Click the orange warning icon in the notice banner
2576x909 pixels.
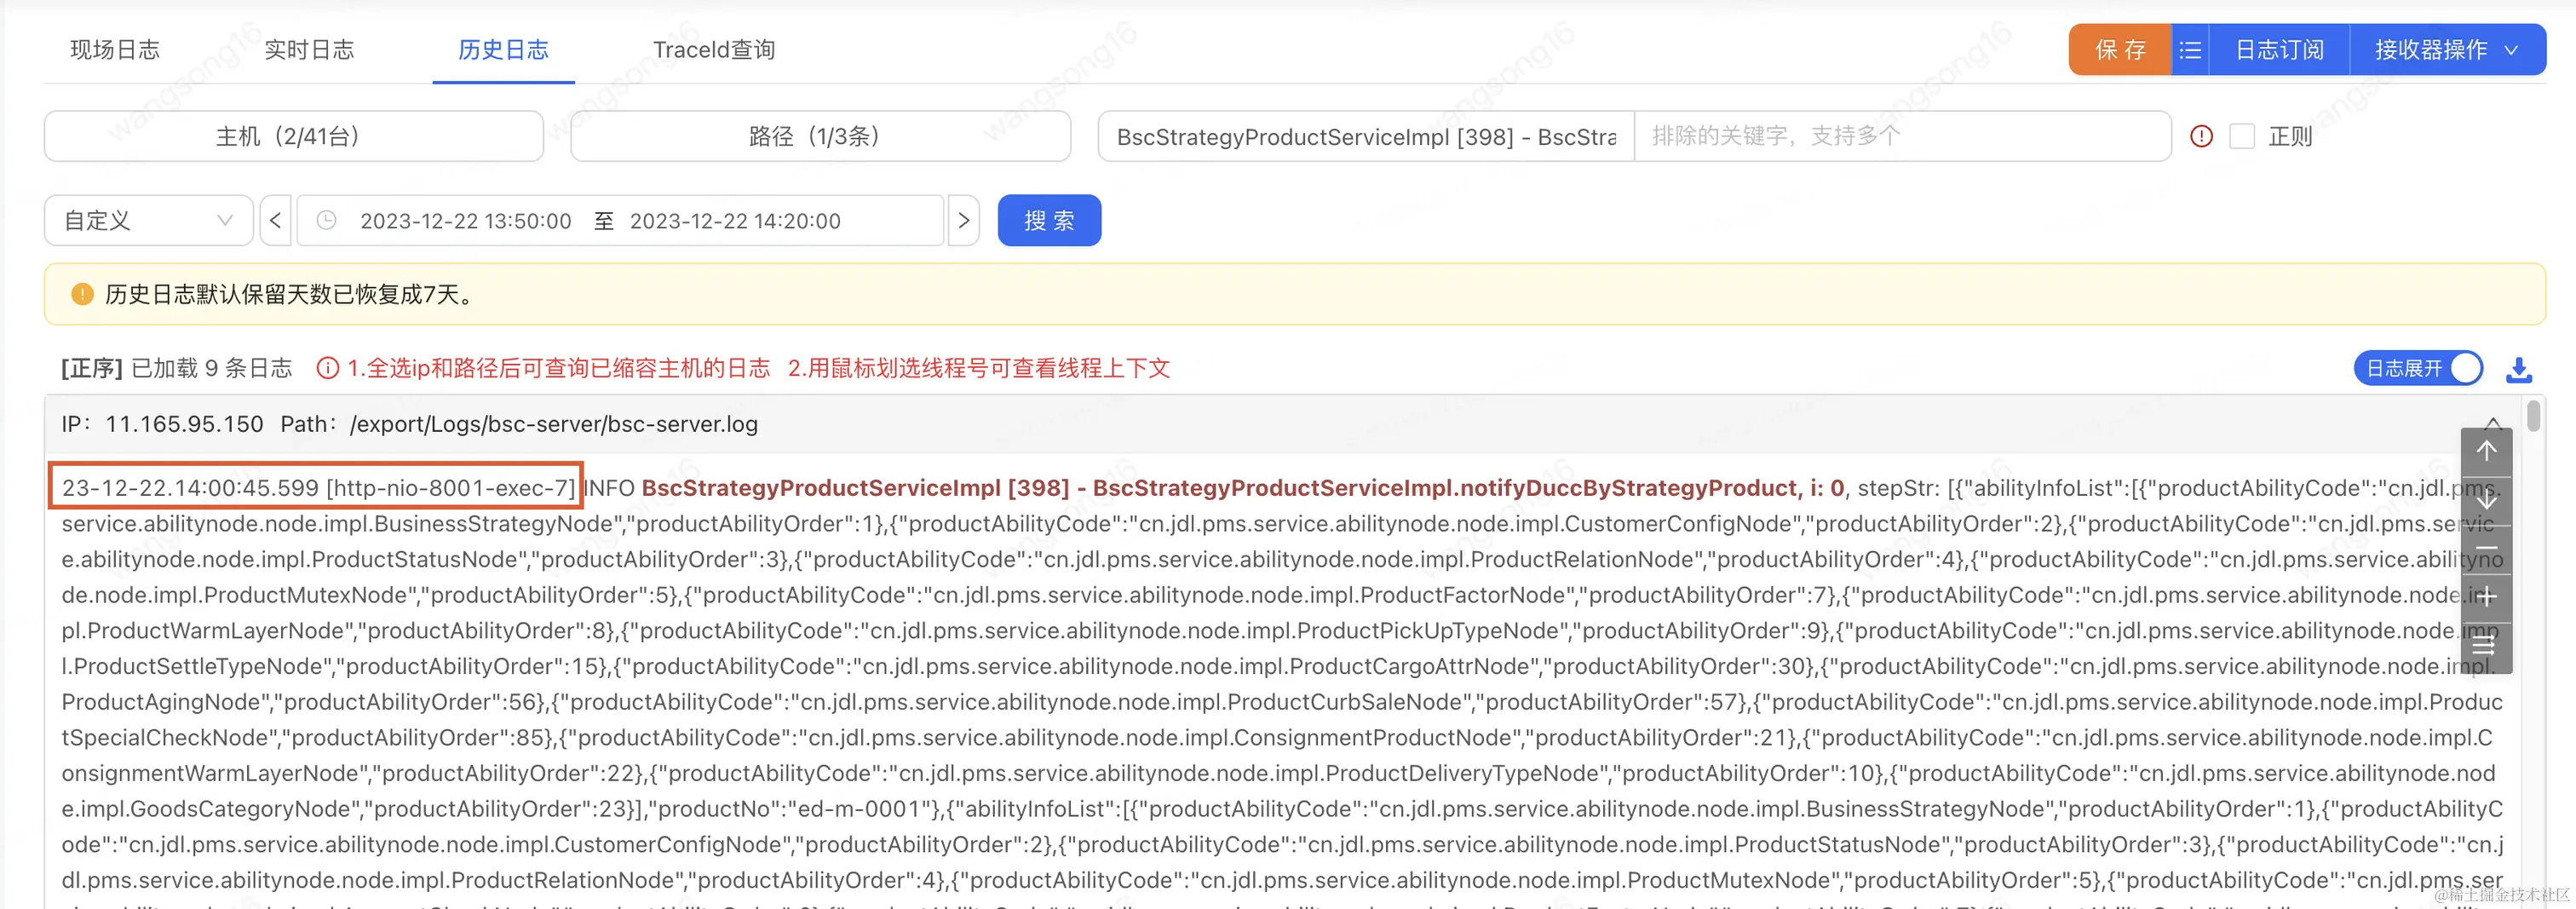82,294
